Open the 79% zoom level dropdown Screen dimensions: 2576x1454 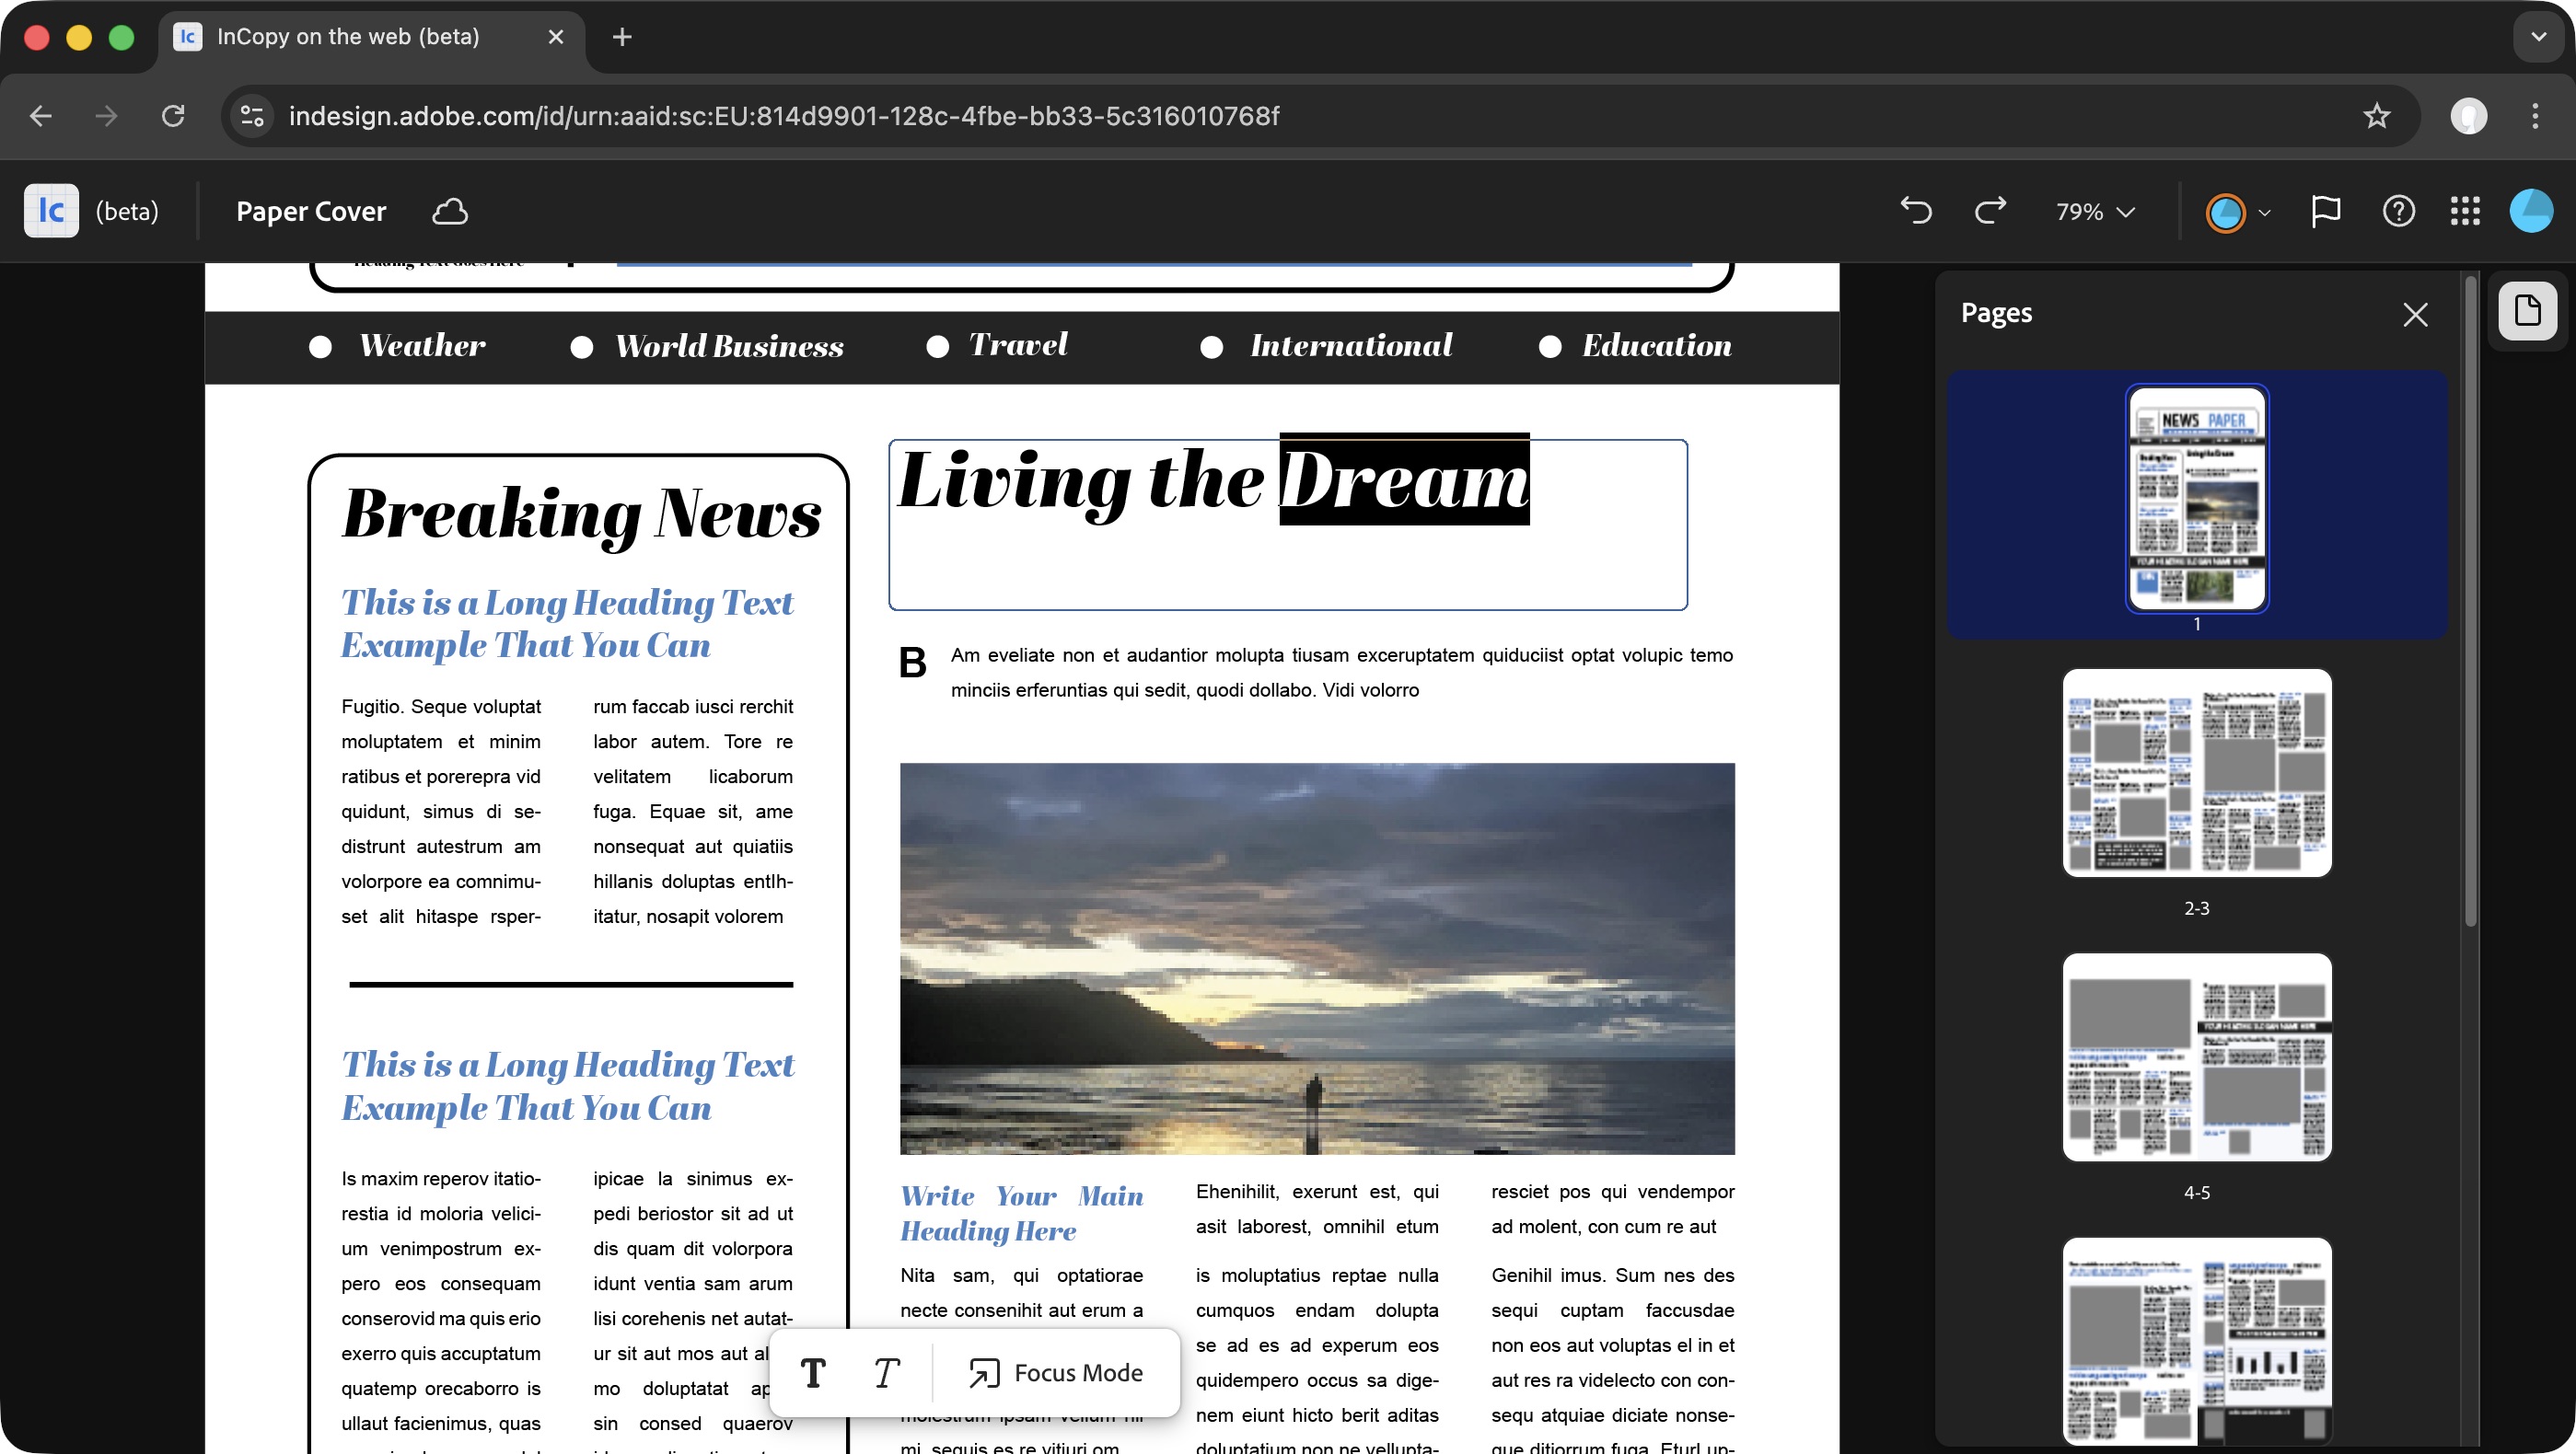(x=2096, y=212)
